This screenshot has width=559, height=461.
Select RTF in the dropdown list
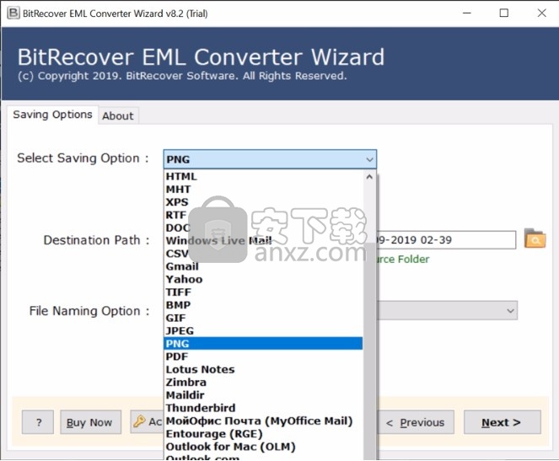tap(263, 215)
